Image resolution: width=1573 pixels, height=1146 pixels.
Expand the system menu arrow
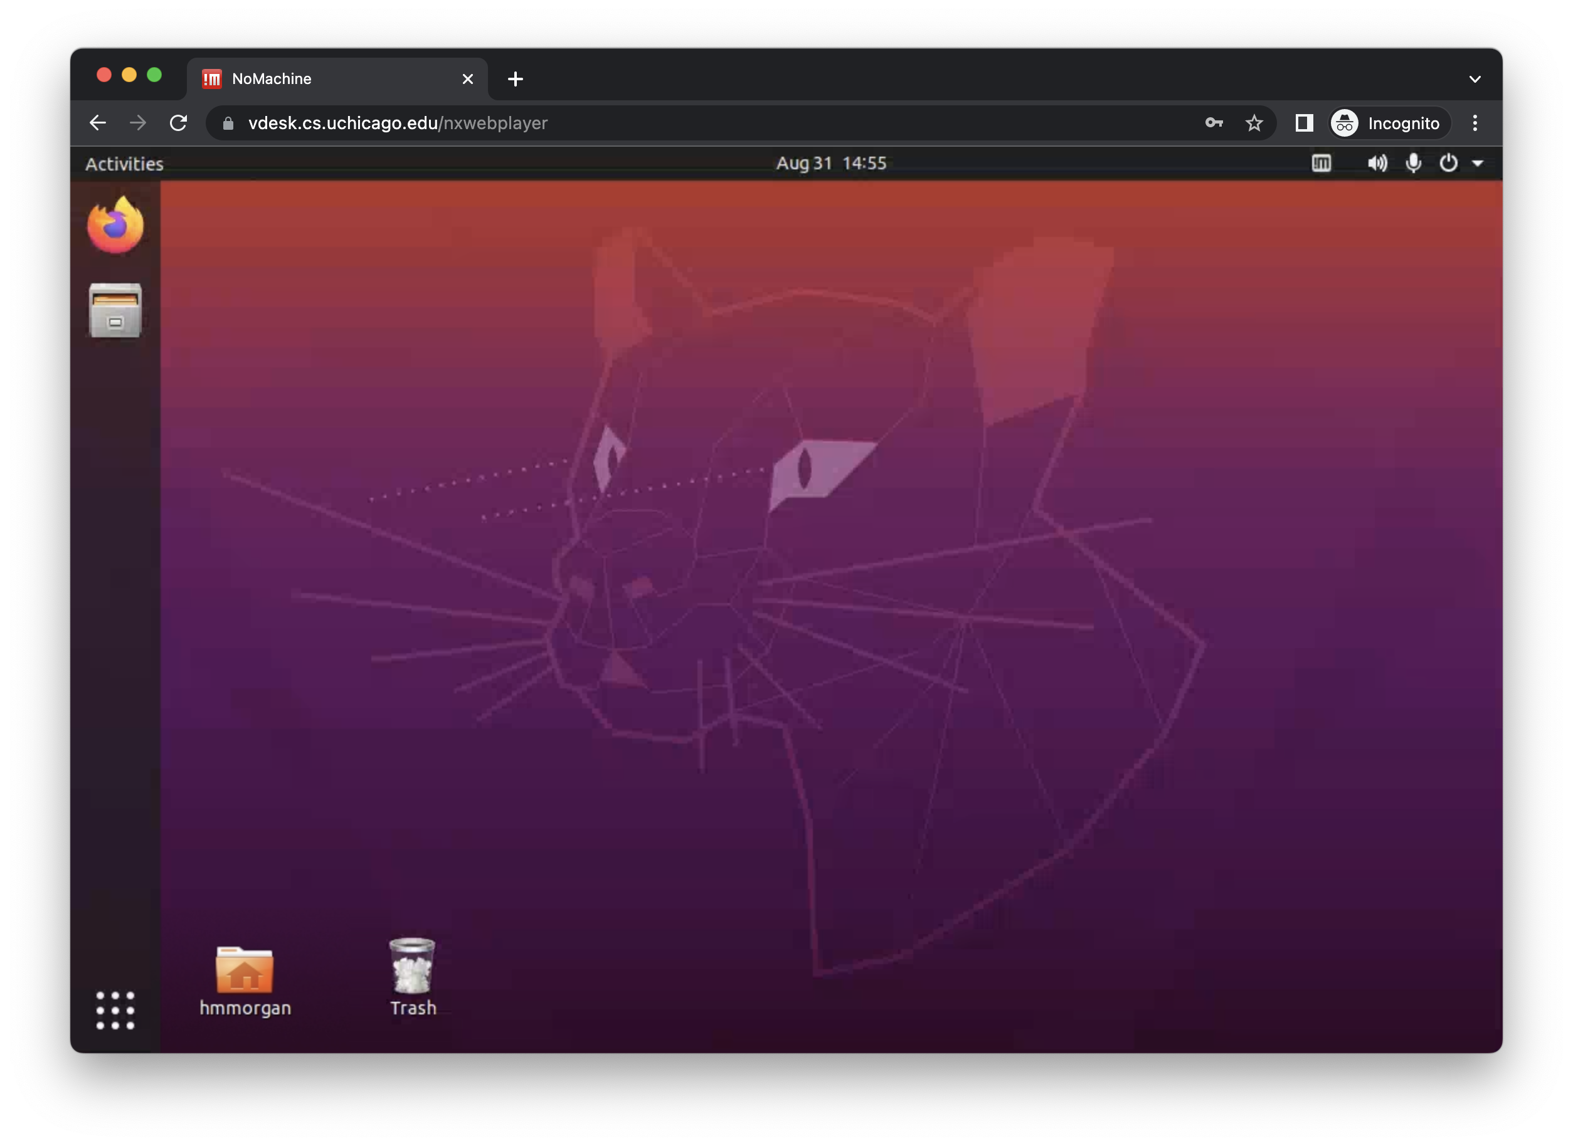[1478, 164]
